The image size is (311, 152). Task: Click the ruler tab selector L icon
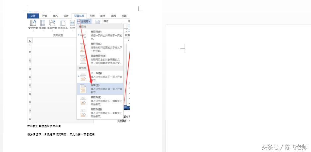click(x=30, y=41)
